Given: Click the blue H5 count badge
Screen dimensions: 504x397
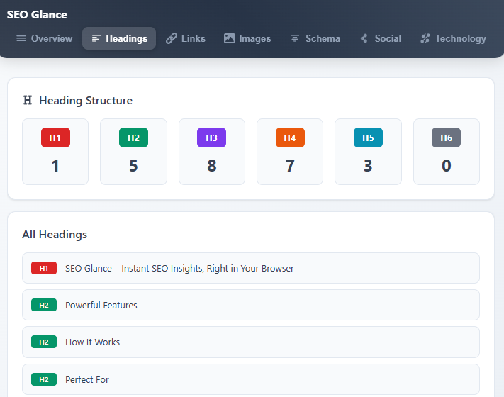Looking at the screenshot, I should 368,138.
